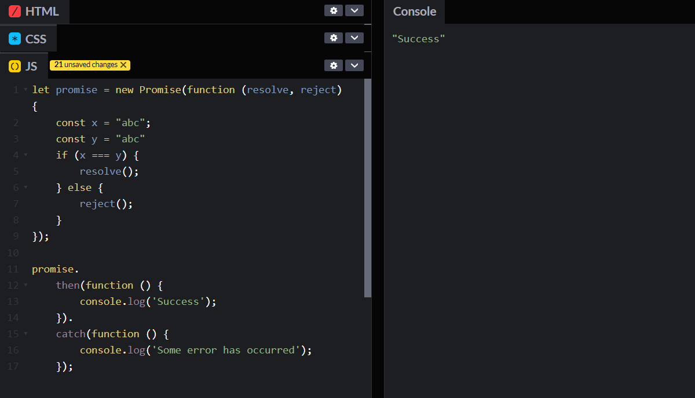This screenshot has width=695, height=398.
Task: Click the reject(); call on line 7
Action: [x=107, y=204]
